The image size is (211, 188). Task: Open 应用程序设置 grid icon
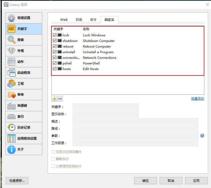pos(11,138)
